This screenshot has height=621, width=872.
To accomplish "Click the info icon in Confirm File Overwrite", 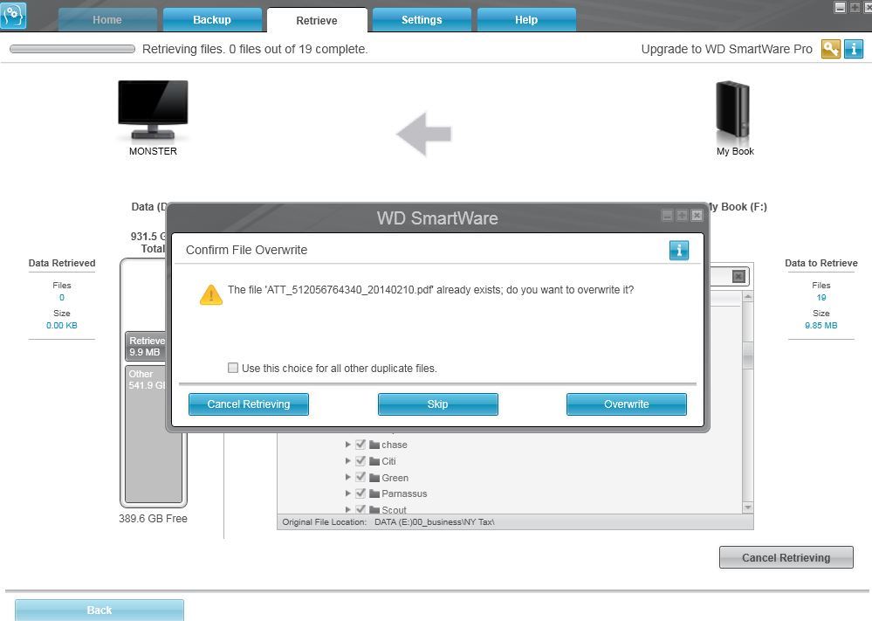I will click(x=678, y=251).
